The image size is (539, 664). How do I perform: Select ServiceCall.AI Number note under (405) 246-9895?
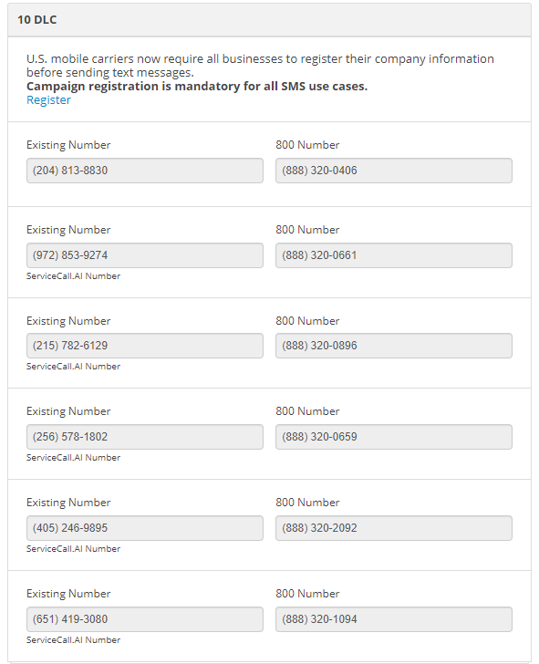[73, 549]
